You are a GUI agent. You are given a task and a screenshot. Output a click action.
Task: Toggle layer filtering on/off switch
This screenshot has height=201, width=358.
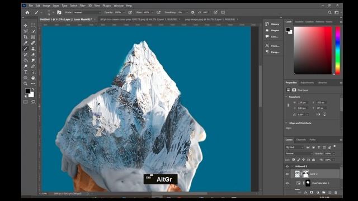coord(335,146)
